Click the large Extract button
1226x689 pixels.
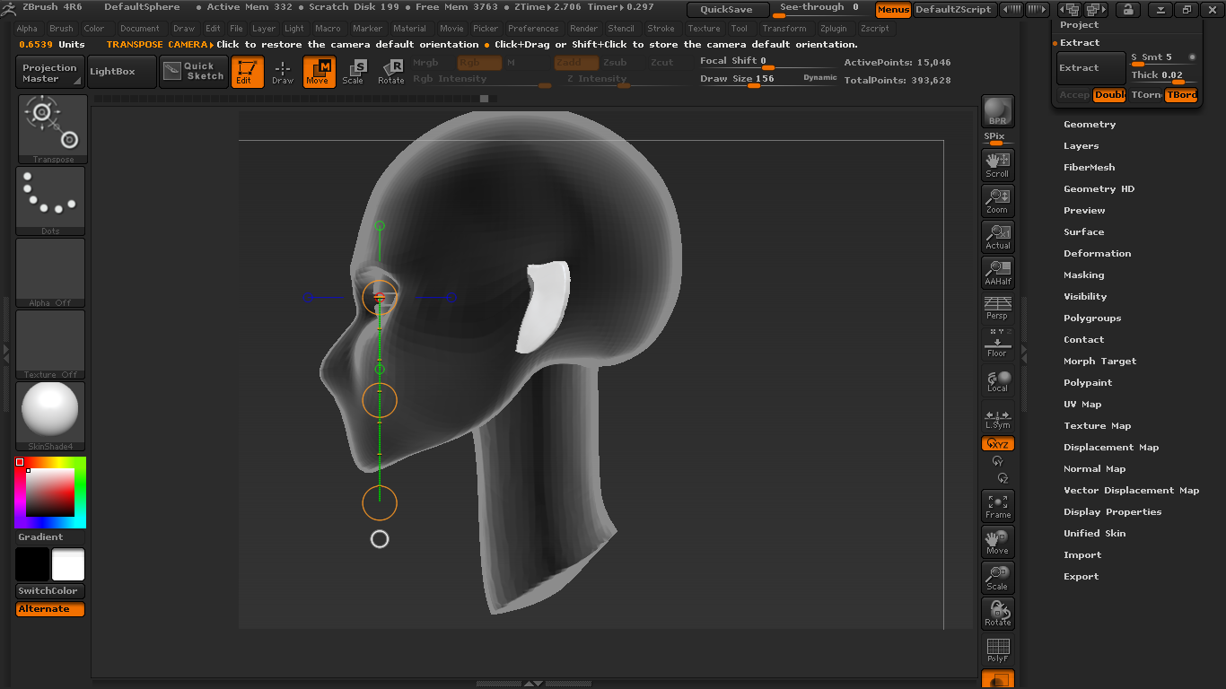[x=1091, y=68]
